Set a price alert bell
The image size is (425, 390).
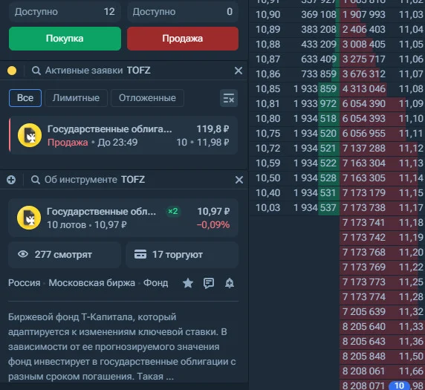pos(230,283)
